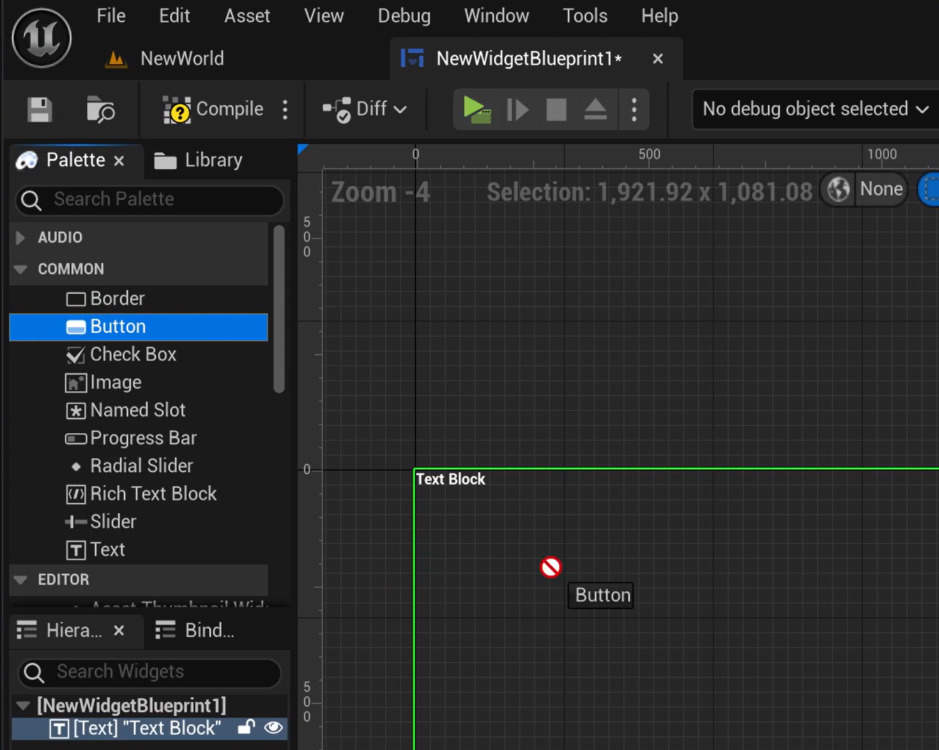Screen dimensions: 939x750
Task: Click the Unreal Engine logo icon
Action: click(x=42, y=38)
